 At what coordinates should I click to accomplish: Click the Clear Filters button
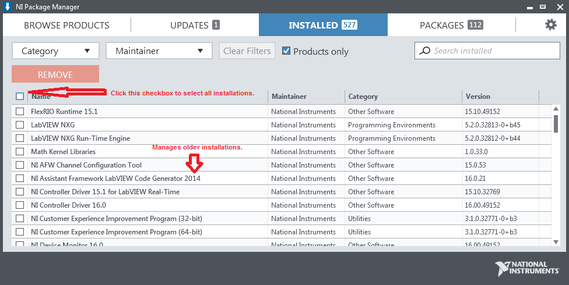tap(247, 51)
